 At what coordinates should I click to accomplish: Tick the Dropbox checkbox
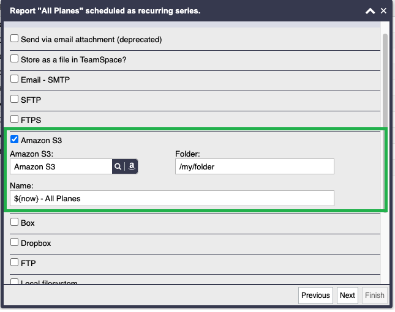pos(14,242)
